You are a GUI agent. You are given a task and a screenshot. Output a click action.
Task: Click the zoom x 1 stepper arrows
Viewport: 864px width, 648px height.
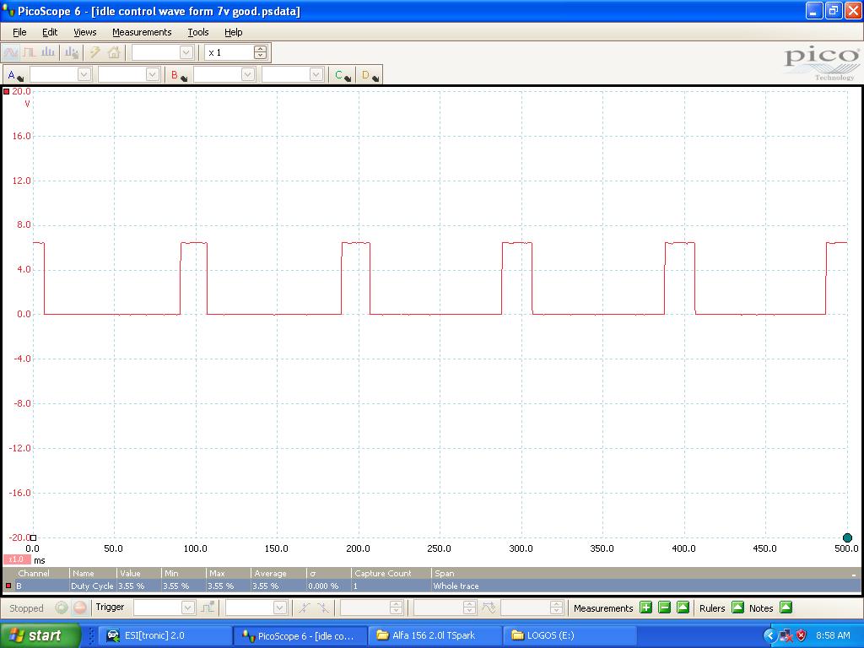pyautogui.click(x=260, y=53)
